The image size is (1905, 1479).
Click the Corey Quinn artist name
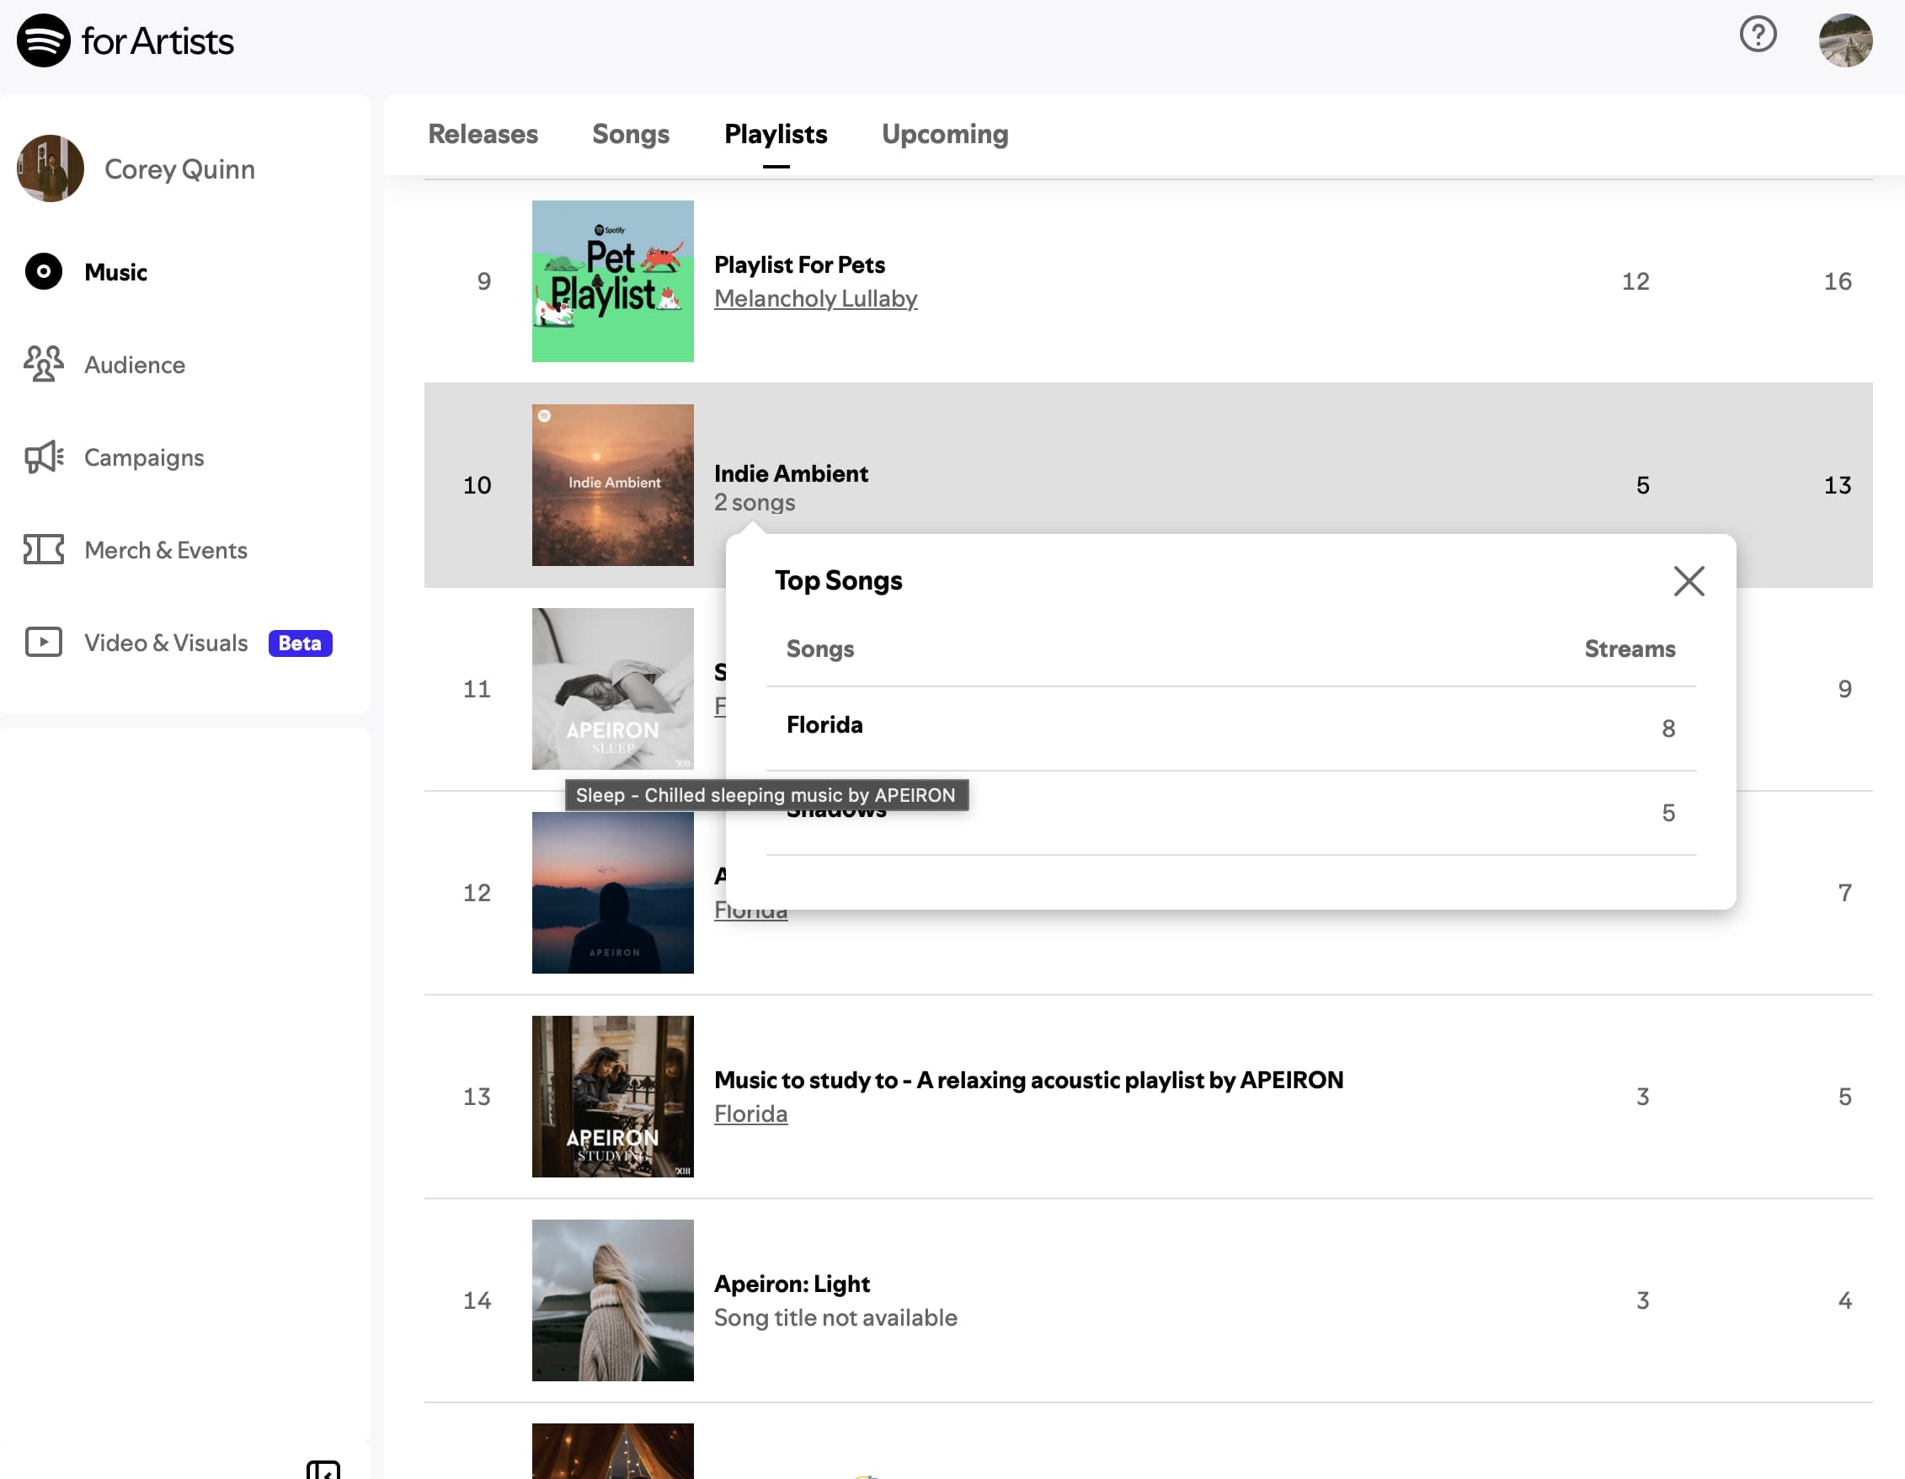179,168
